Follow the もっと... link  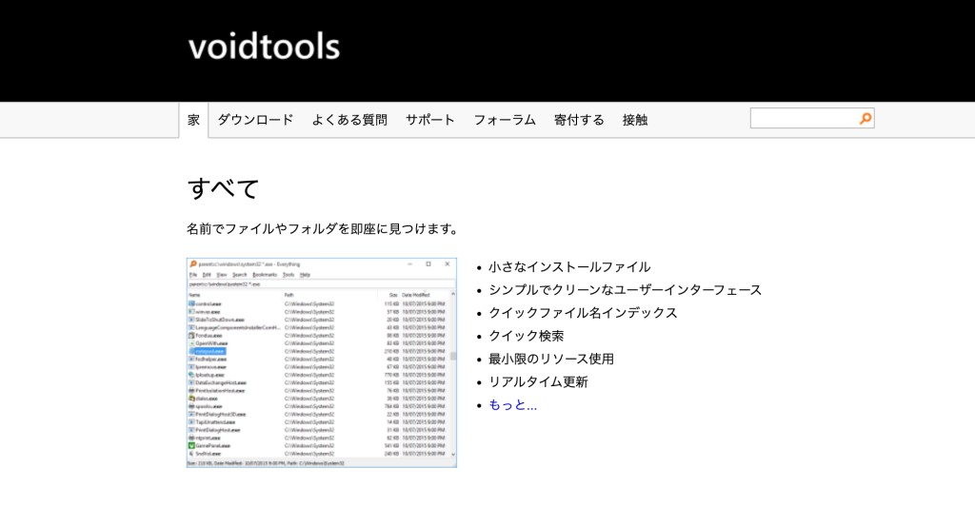512,405
